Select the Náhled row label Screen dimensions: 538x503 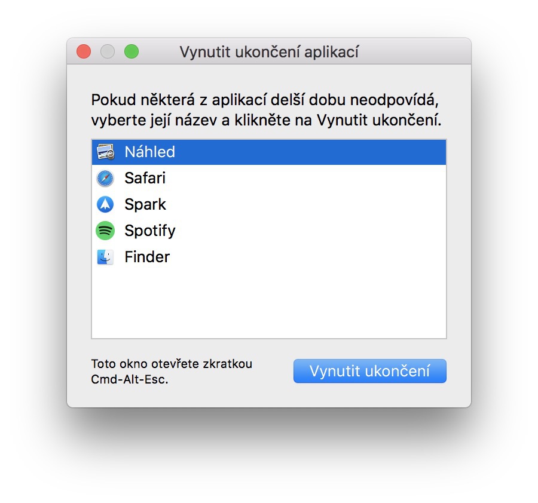[149, 152]
